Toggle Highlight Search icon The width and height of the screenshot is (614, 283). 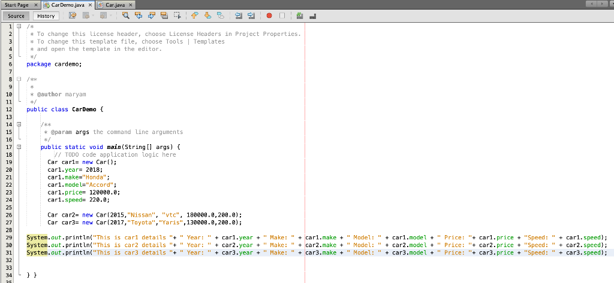164,16
